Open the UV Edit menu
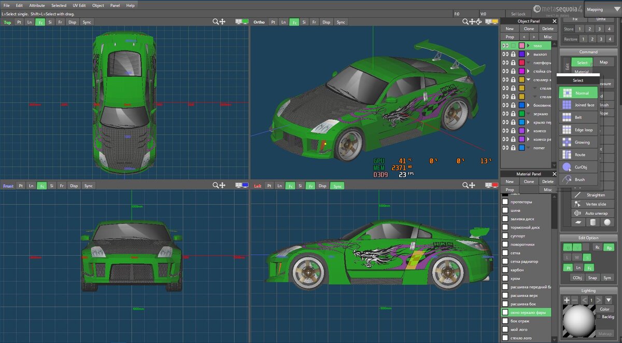 (x=79, y=5)
